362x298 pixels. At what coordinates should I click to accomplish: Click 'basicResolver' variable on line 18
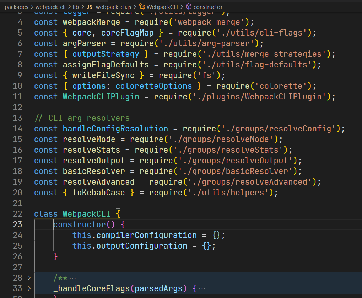(x=94, y=171)
